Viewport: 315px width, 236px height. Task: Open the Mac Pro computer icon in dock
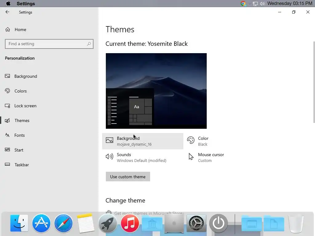click(174, 223)
